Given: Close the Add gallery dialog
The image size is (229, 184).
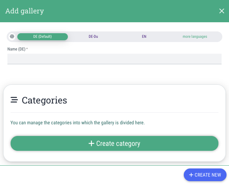Looking at the screenshot, I should [222, 11].
